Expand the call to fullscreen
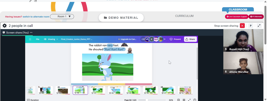The width and height of the screenshot is (267, 101). pyautogui.click(x=259, y=26)
